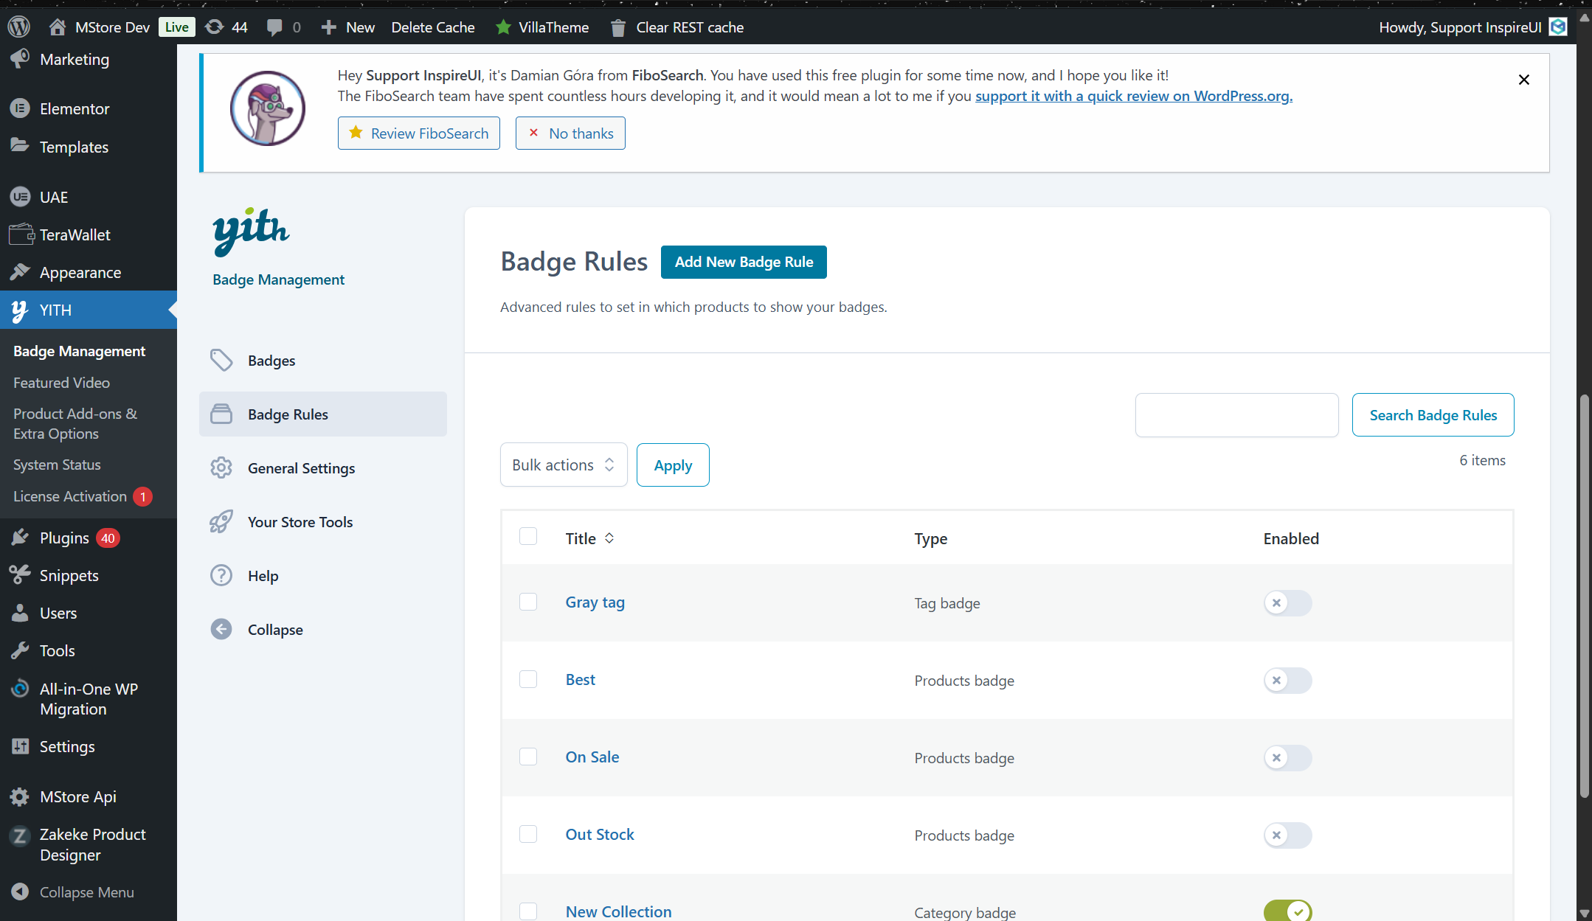
Task: Enable the Gray tag badge rule toggle
Action: (1287, 603)
